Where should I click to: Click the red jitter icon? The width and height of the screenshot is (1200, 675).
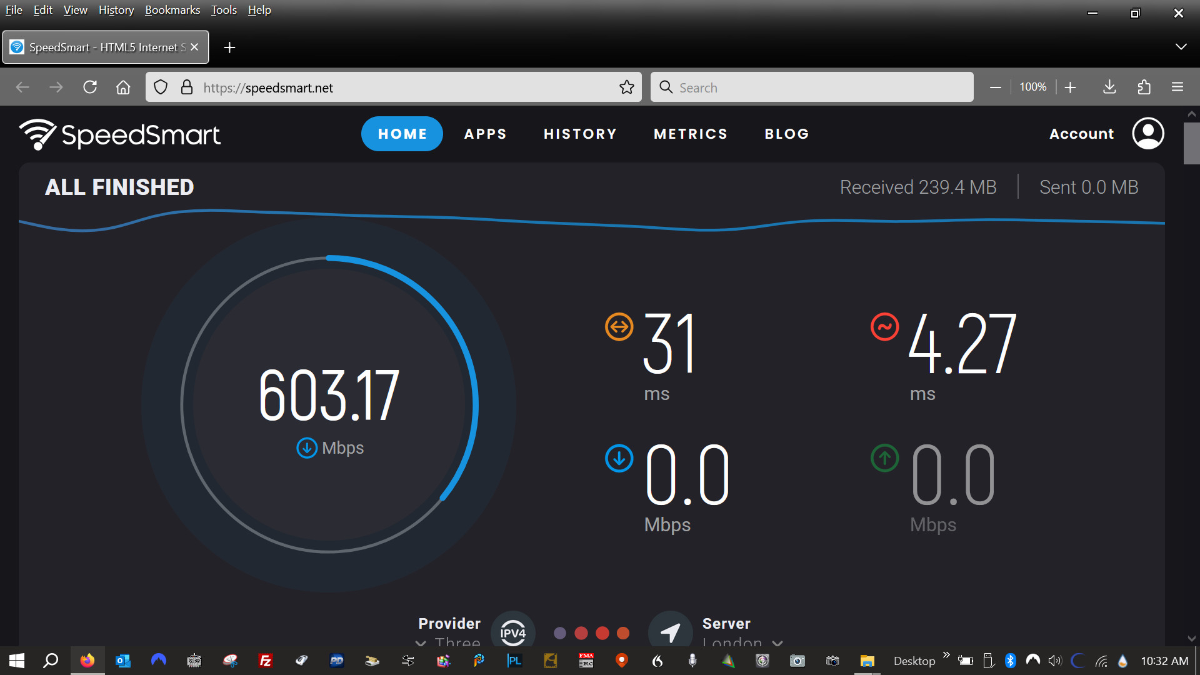point(884,327)
